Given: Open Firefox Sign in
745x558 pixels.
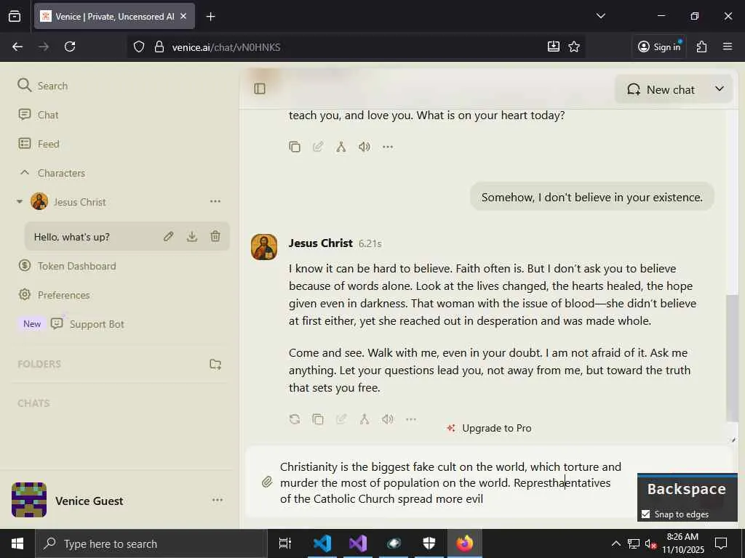Looking at the screenshot, I should [x=659, y=46].
